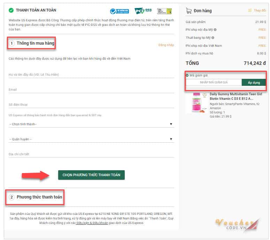Click the TỔNG label
The width and height of the screenshot is (270, 240).
[192, 63]
